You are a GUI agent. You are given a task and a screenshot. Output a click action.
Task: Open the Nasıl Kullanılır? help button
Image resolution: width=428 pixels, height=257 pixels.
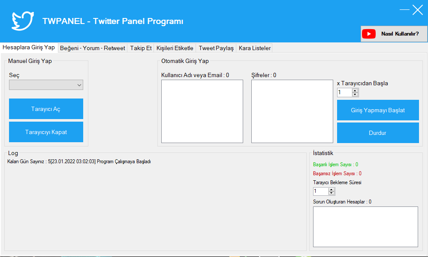click(x=394, y=34)
